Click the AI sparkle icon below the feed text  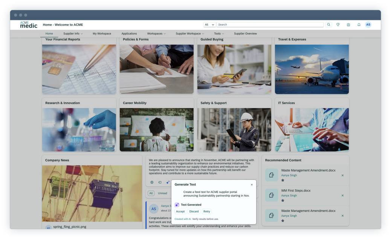[168, 182]
